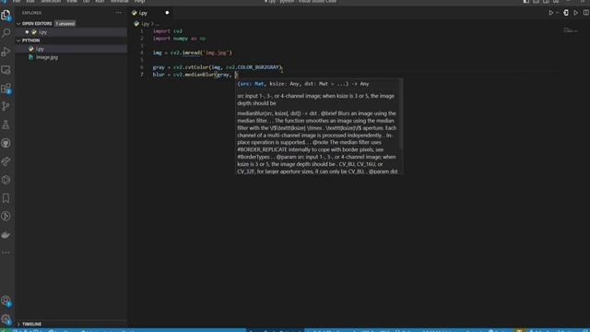This screenshot has height=332, width=590.
Task: Open the Testing flask icon
Action: point(6,125)
